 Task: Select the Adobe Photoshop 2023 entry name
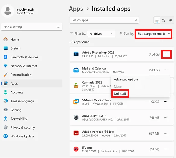[98, 53]
